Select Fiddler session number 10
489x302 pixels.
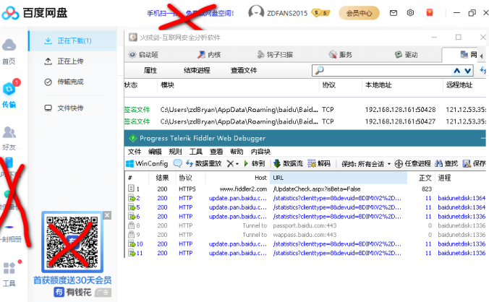(x=305, y=243)
